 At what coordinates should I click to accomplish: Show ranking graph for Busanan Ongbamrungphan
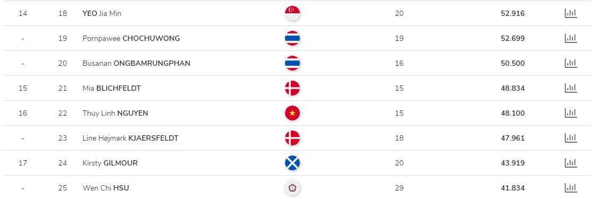pos(571,63)
